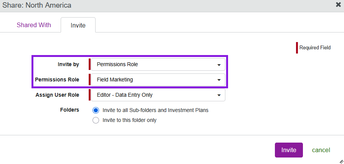Click the dialog resize grip icon
Viewport: 344px width, 164px height.
click(341, 161)
